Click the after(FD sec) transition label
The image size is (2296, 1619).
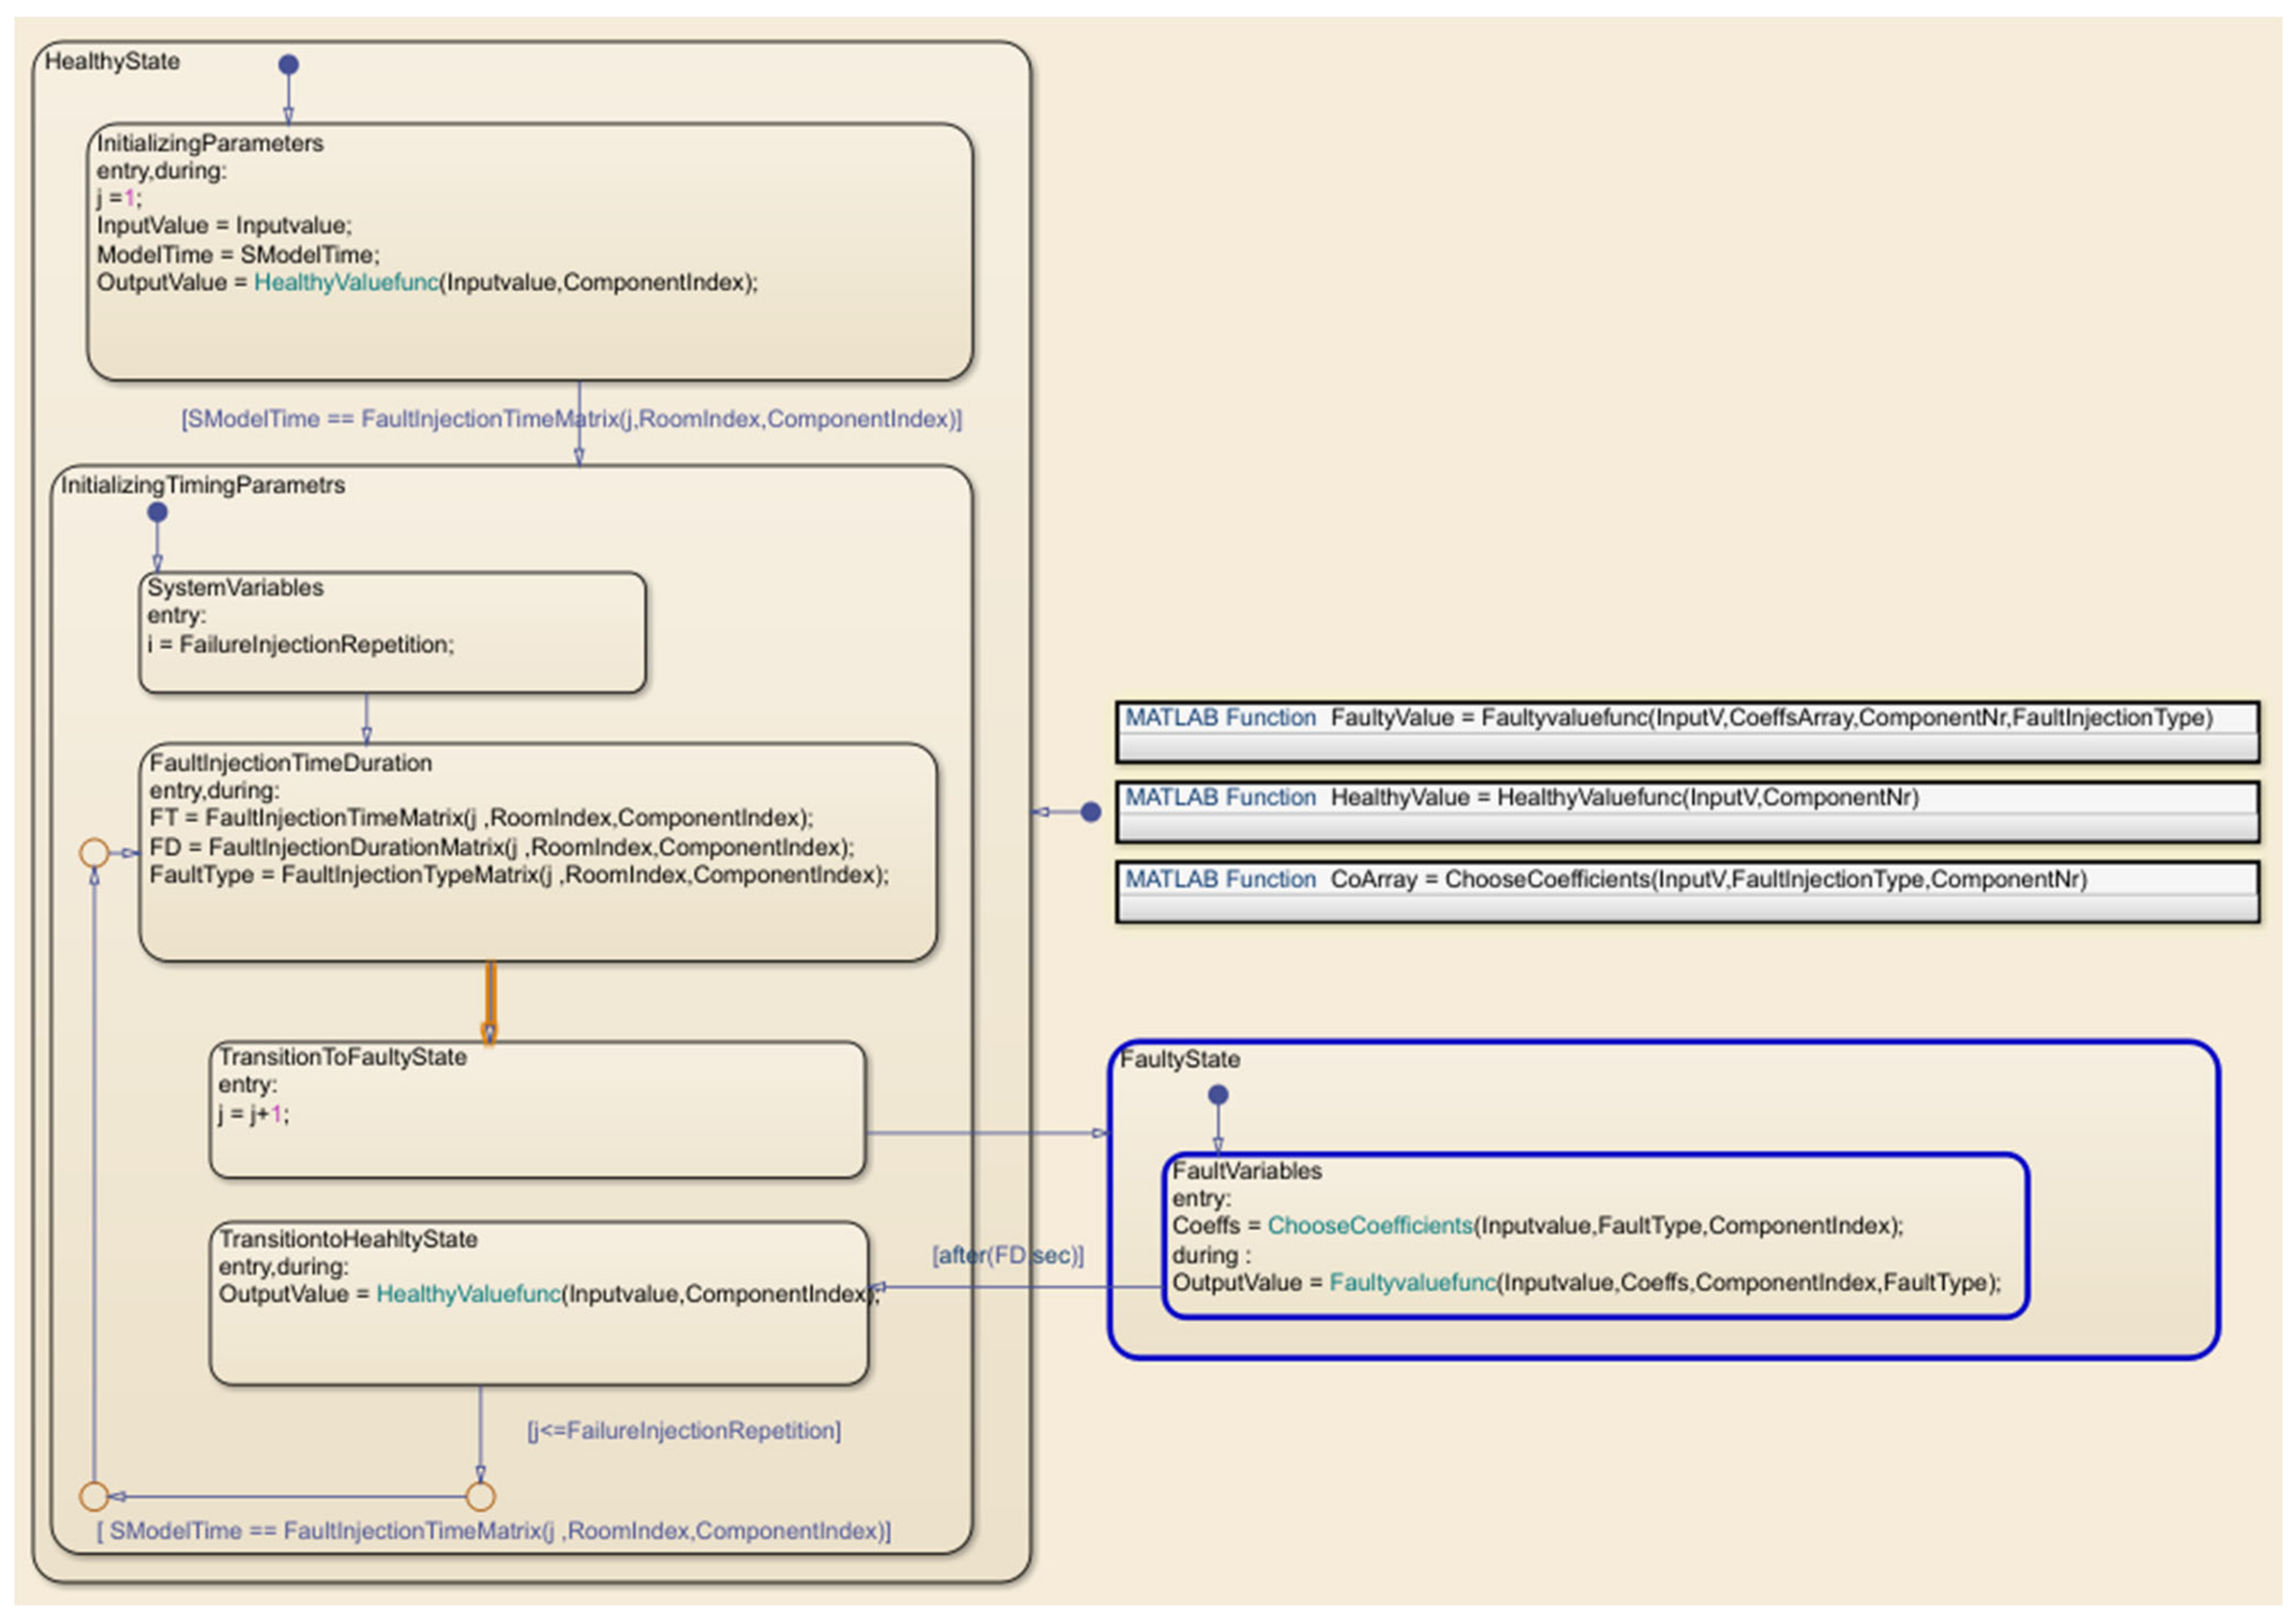pos(1007,1255)
